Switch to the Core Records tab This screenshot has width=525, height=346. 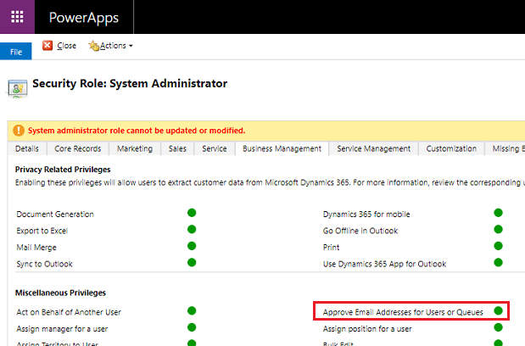(78, 148)
